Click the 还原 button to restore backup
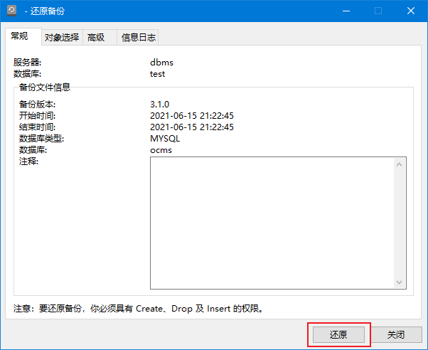The image size is (428, 350). tap(338, 334)
